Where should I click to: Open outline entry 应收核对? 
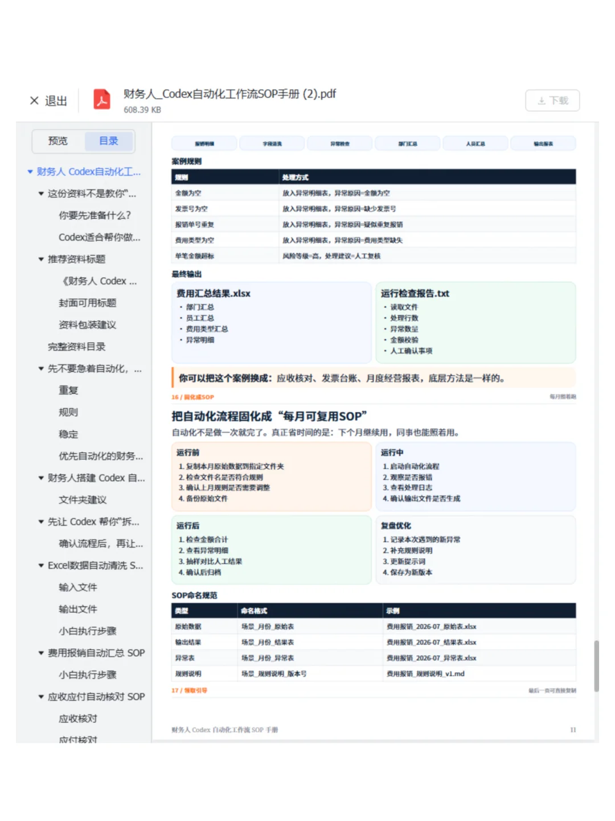[78, 719]
